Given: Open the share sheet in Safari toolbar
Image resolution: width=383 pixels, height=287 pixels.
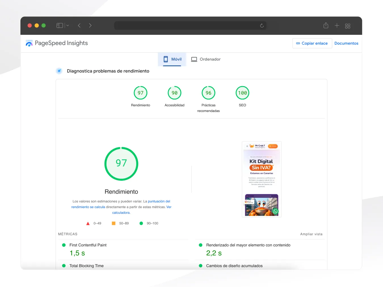Looking at the screenshot, I should (325, 25).
